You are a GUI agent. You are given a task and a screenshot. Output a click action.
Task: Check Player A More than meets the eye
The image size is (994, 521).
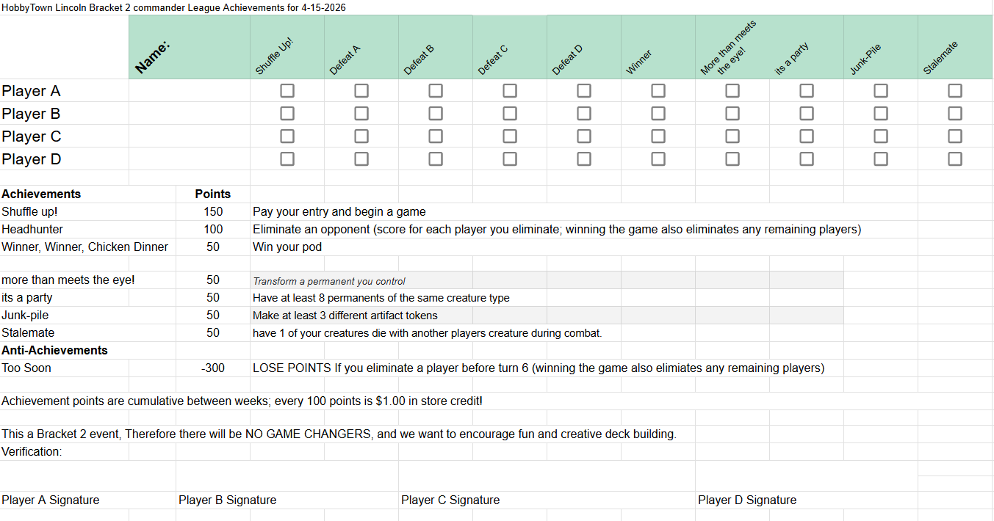click(x=732, y=91)
